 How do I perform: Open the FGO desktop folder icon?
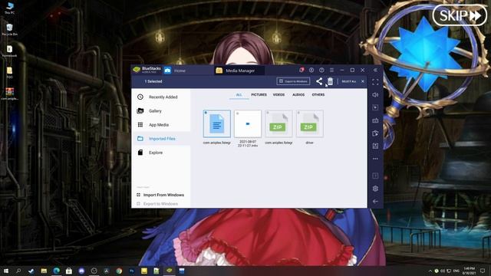pos(10,72)
